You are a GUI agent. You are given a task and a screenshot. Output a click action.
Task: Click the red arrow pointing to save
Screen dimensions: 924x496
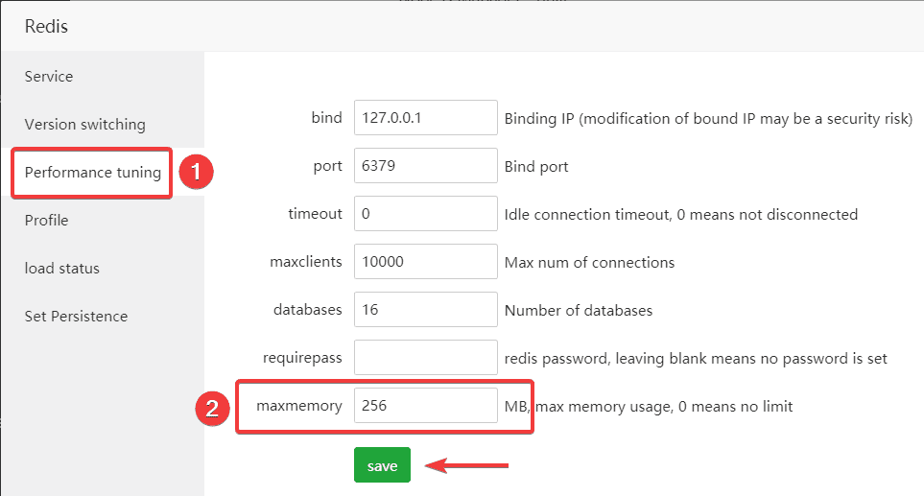point(466,466)
